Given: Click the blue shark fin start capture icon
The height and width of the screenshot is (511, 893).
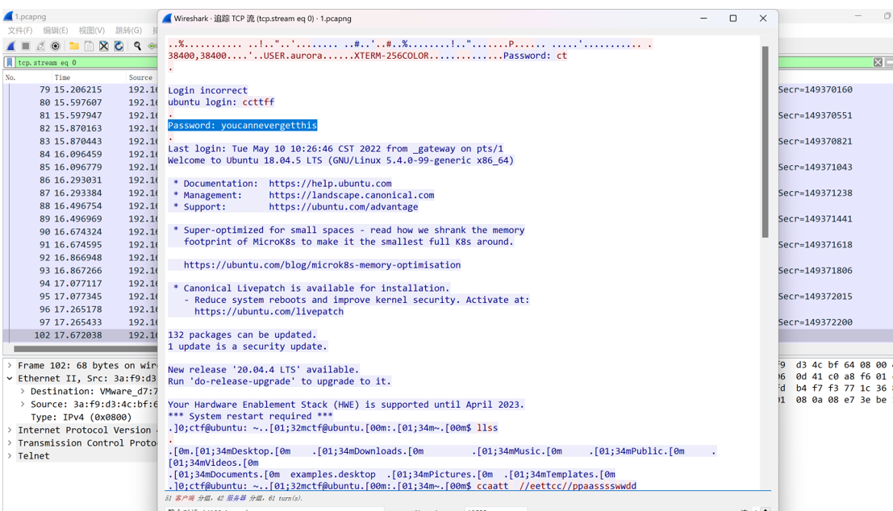Looking at the screenshot, I should click(10, 46).
